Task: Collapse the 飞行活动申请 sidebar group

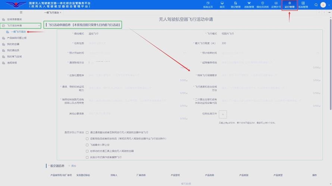Action: 21,26
